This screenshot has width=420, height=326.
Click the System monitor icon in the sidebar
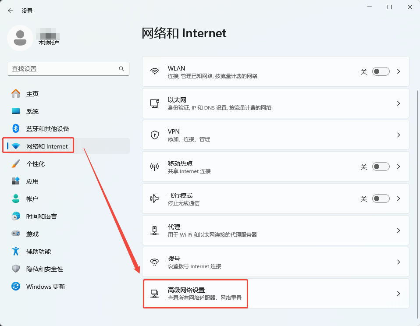point(16,111)
